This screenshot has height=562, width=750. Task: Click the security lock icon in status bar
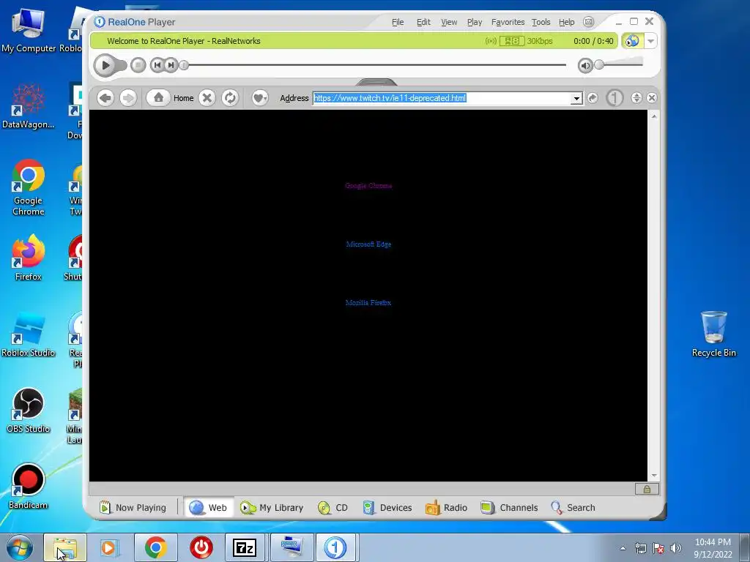pyautogui.click(x=647, y=489)
